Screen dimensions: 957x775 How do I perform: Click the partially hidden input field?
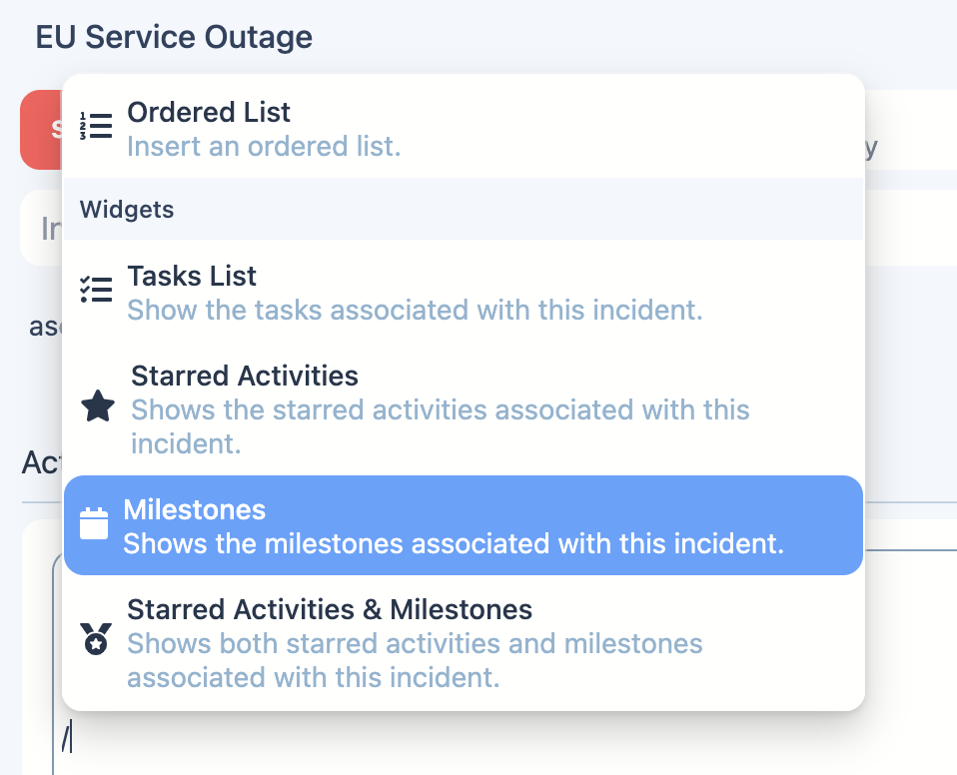(42, 228)
